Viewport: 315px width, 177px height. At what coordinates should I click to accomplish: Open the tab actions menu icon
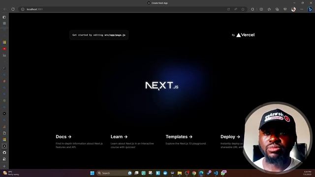[x=4, y=17]
